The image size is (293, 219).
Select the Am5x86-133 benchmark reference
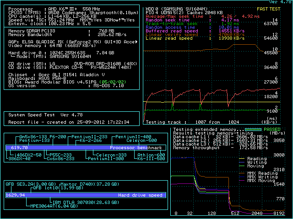pos(33,137)
